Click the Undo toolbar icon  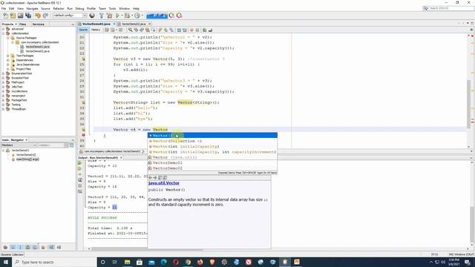[x=38, y=16]
